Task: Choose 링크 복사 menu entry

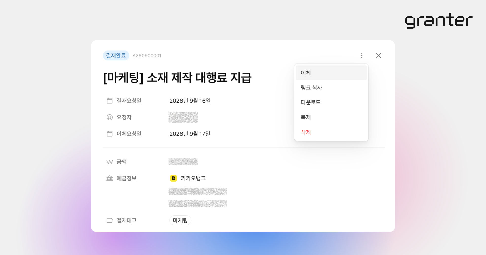Action: tap(331, 88)
